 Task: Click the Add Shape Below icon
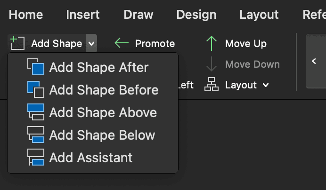(36, 135)
